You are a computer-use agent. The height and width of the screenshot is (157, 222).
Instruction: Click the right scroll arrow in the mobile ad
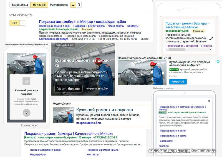tap(210, 49)
